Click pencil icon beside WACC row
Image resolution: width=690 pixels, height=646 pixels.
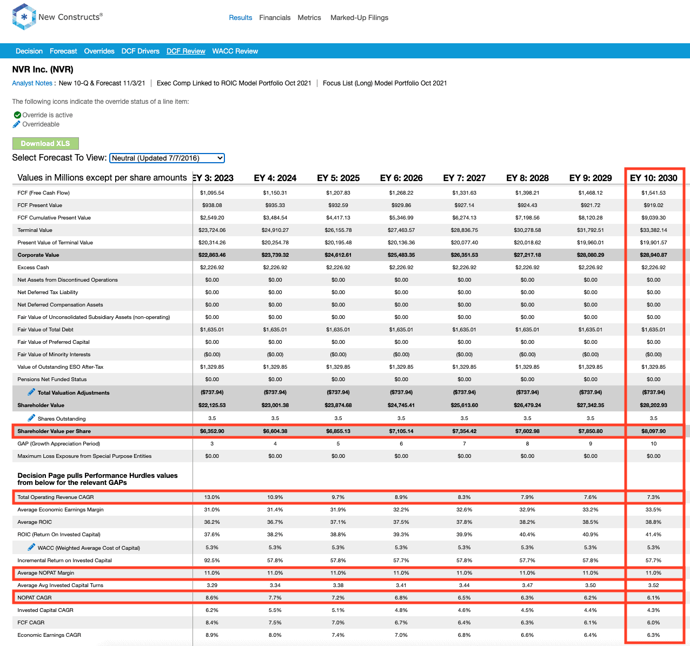(32, 547)
